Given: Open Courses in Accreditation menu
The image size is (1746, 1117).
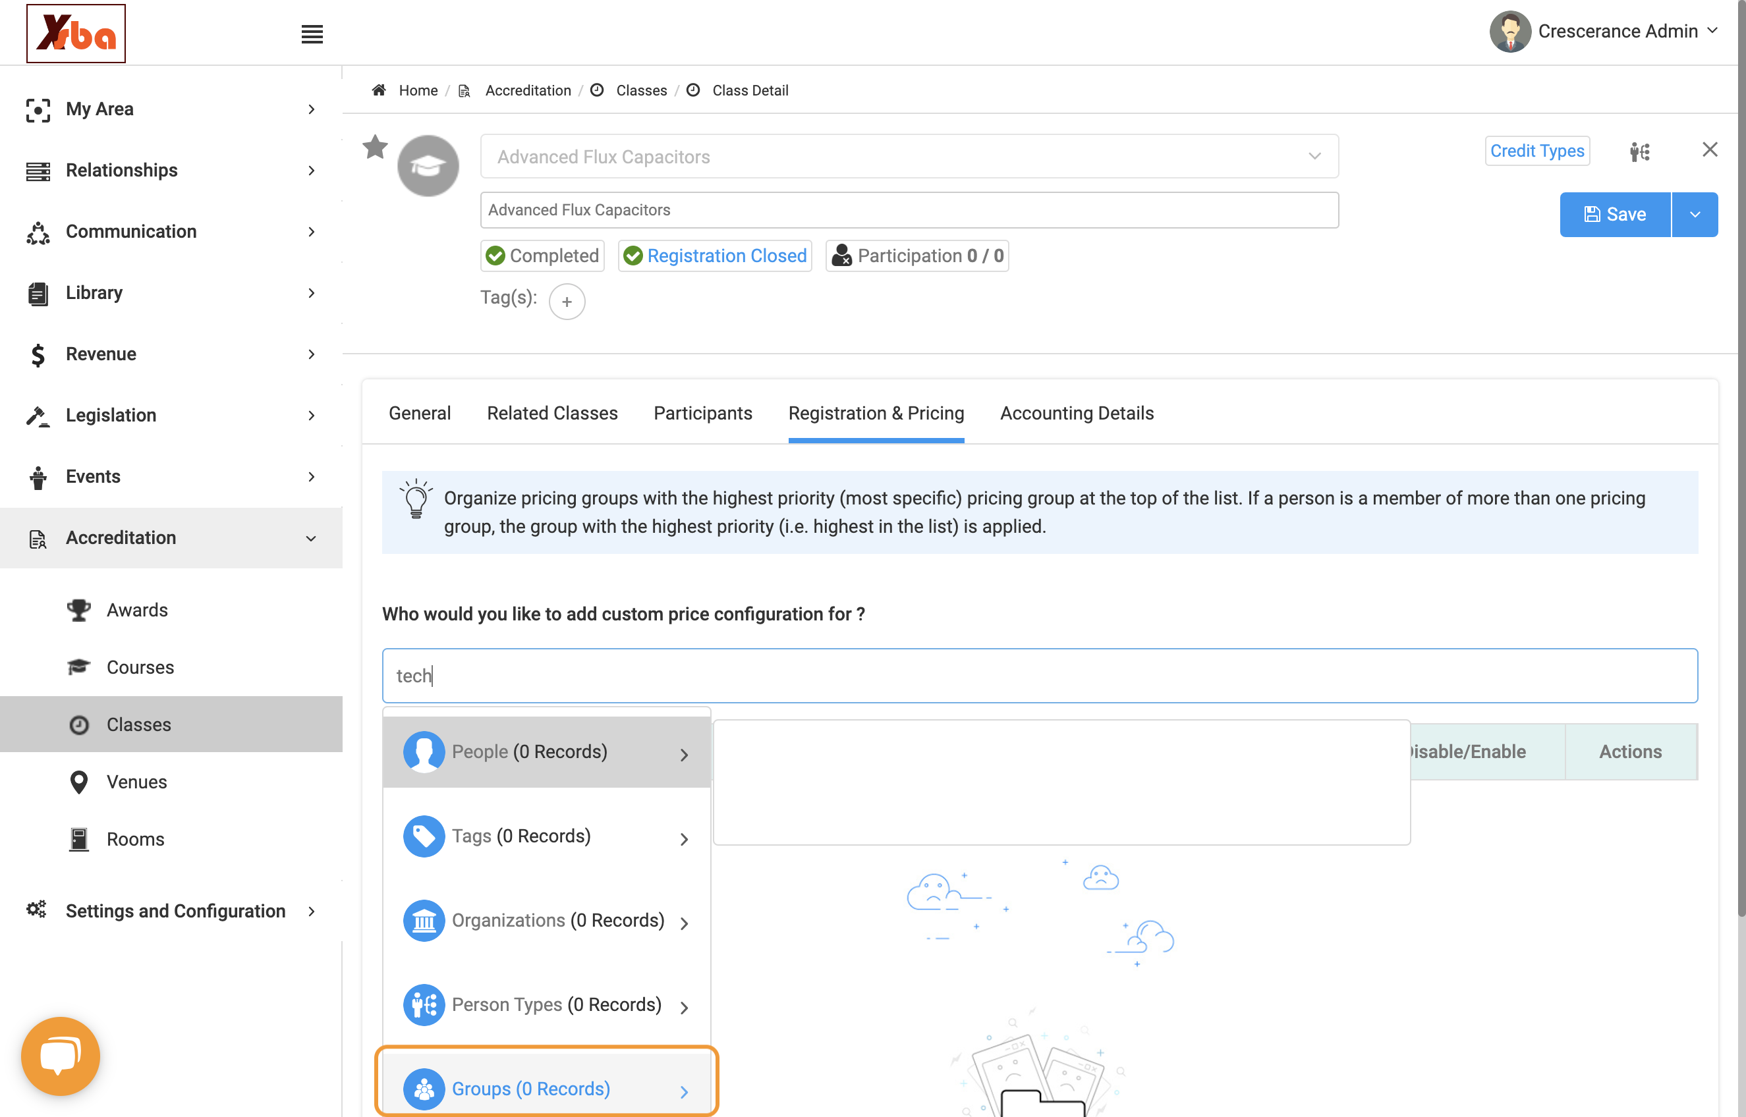Looking at the screenshot, I should [x=140, y=667].
